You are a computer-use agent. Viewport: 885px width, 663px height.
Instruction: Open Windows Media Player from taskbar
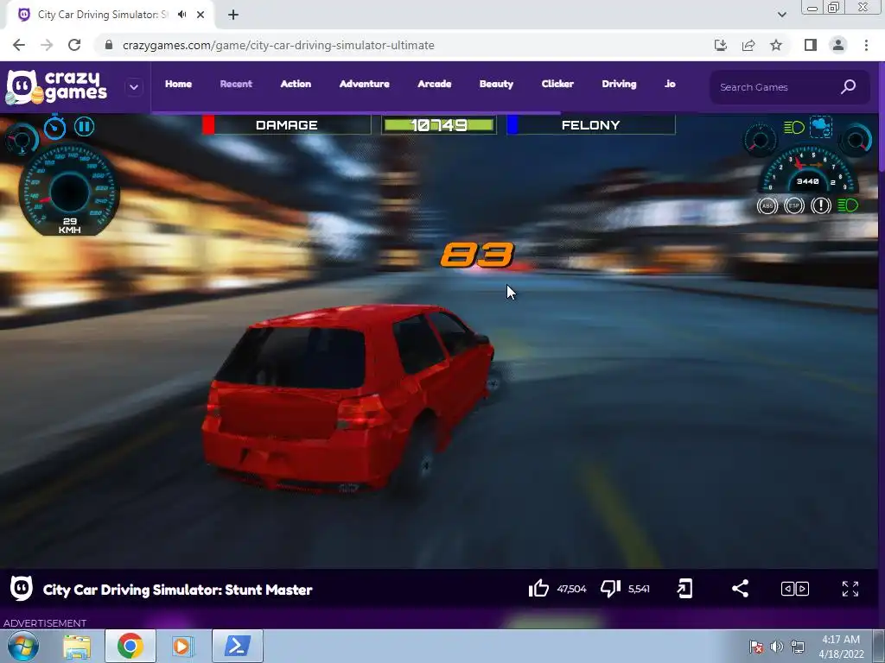tap(182, 646)
